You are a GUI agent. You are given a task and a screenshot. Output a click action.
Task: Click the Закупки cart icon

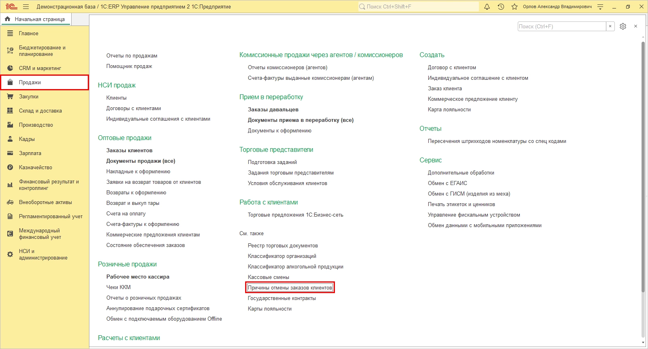10,96
